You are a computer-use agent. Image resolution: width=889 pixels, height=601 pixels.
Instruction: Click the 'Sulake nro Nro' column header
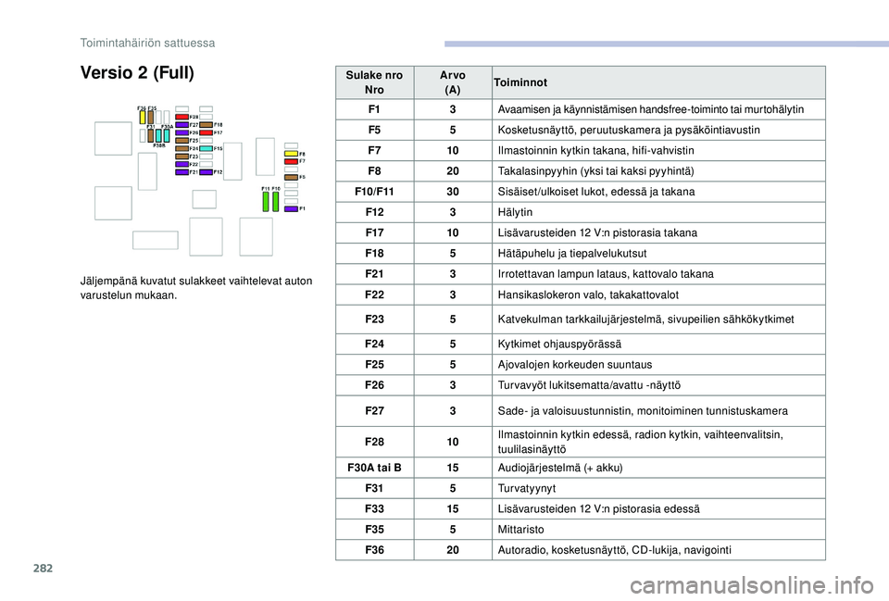374,82
